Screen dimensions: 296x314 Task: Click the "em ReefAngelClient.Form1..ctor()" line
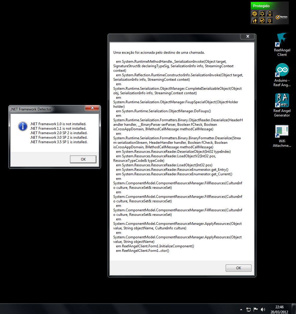[x=142, y=251]
